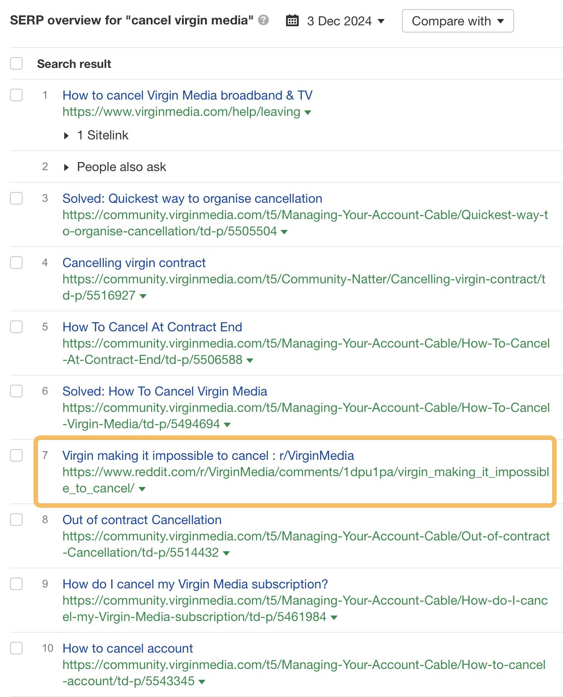Select the checkbox beside result 1
Screen dimensions: 563x697
tap(16, 95)
